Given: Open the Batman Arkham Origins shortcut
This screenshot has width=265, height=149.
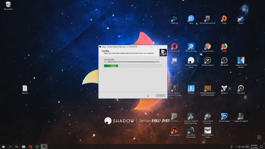Looking at the screenshot, I should pos(207,132).
